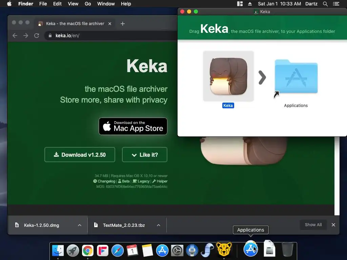Go forward in Chrome browser
347x260 pixels.
pos(26,36)
